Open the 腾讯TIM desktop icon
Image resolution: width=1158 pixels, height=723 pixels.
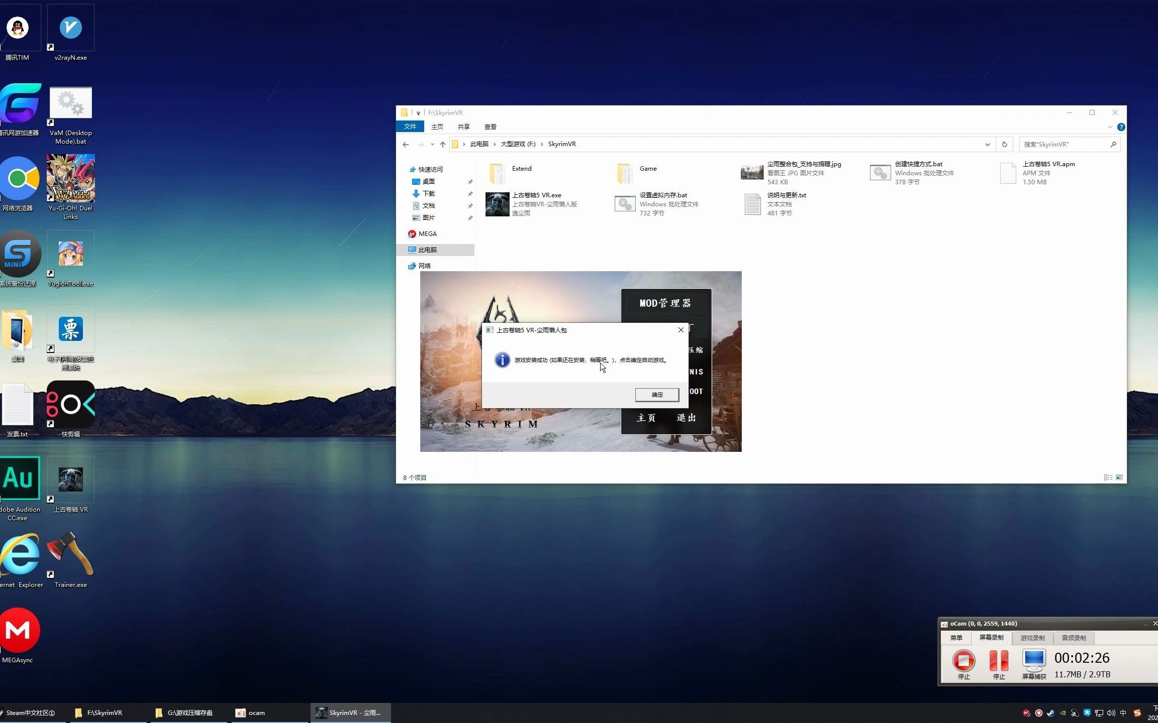pyautogui.click(x=18, y=33)
